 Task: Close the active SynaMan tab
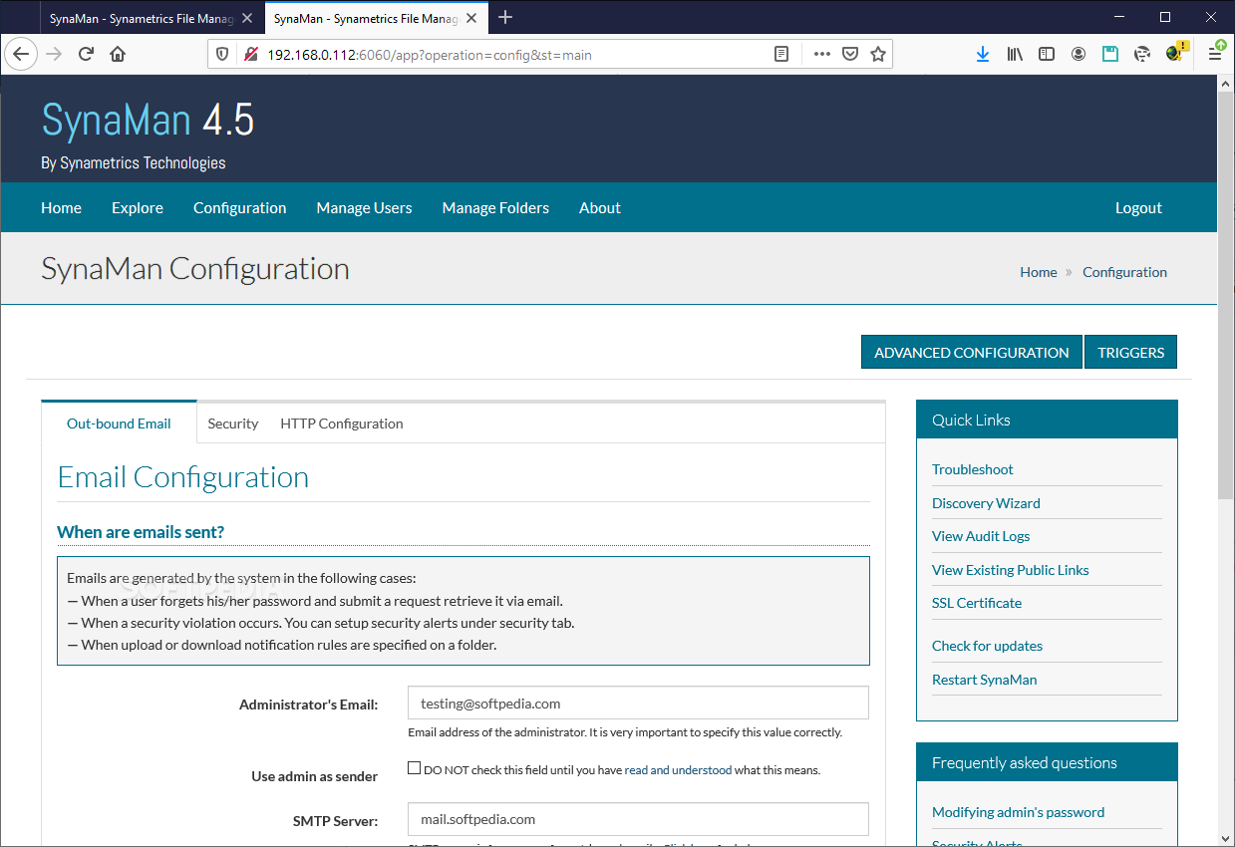[471, 18]
